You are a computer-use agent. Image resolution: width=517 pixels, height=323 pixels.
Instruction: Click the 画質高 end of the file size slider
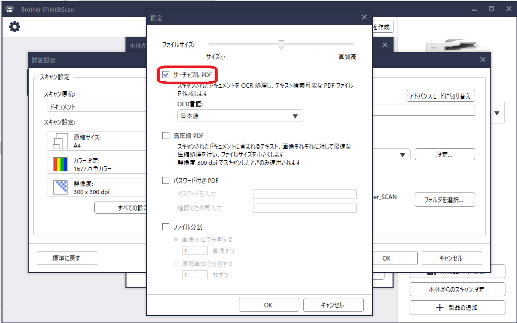point(348,57)
